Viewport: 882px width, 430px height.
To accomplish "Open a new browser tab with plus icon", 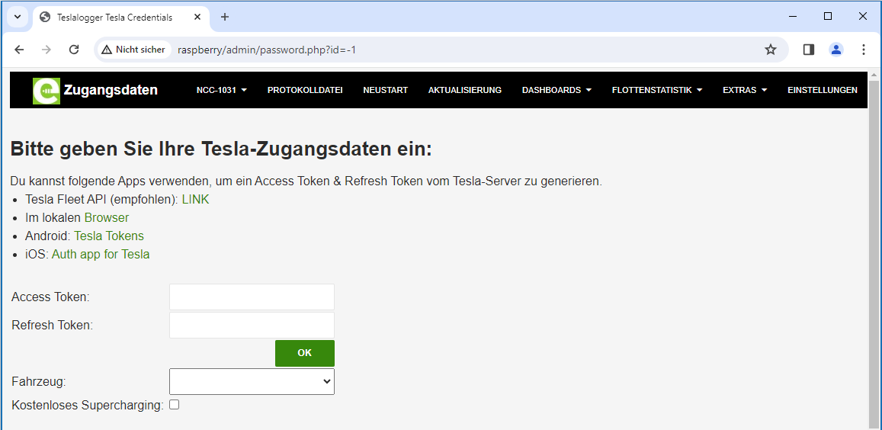I will 225,17.
